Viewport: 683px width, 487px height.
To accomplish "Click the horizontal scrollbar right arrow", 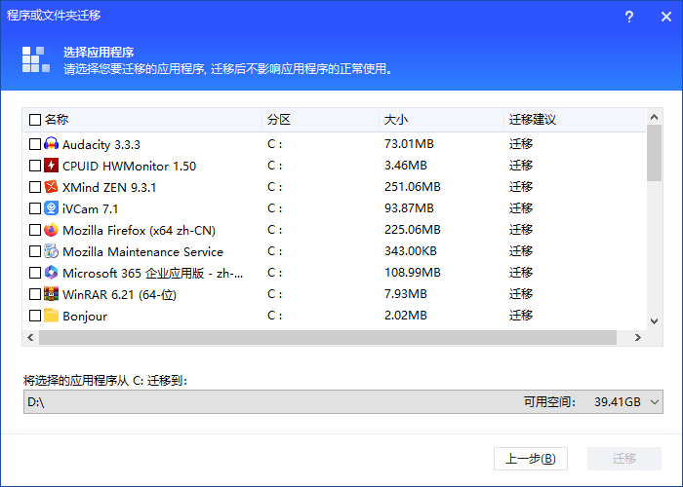I will [638, 337].
